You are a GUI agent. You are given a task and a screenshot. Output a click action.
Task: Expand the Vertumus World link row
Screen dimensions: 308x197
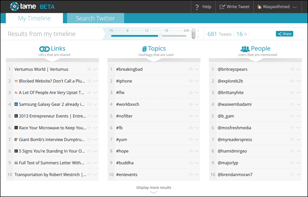click(95, 69)
